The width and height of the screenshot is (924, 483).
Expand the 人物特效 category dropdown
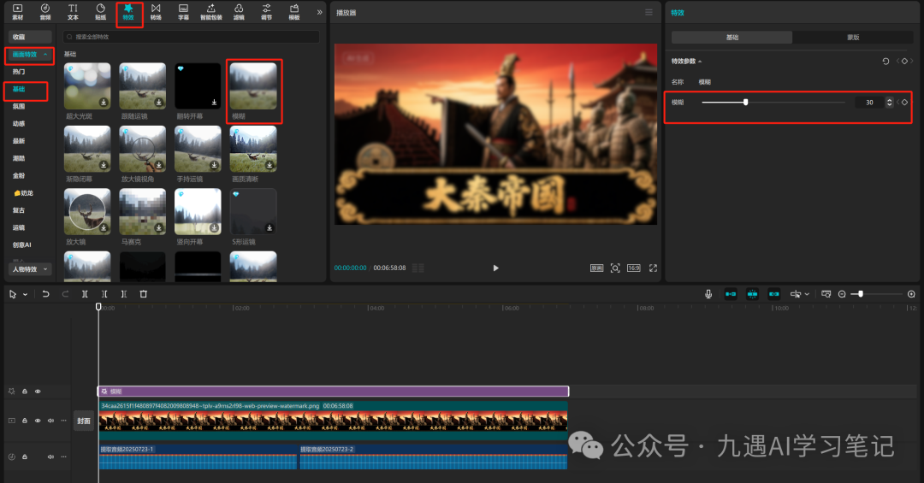tap(29, 269)
